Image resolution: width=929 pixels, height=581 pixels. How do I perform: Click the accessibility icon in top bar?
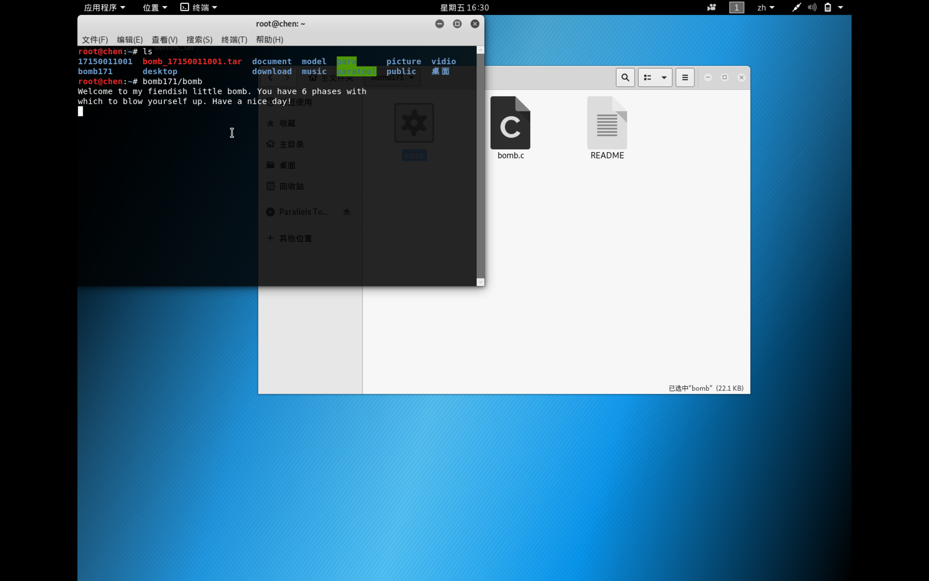coord(711,7)
